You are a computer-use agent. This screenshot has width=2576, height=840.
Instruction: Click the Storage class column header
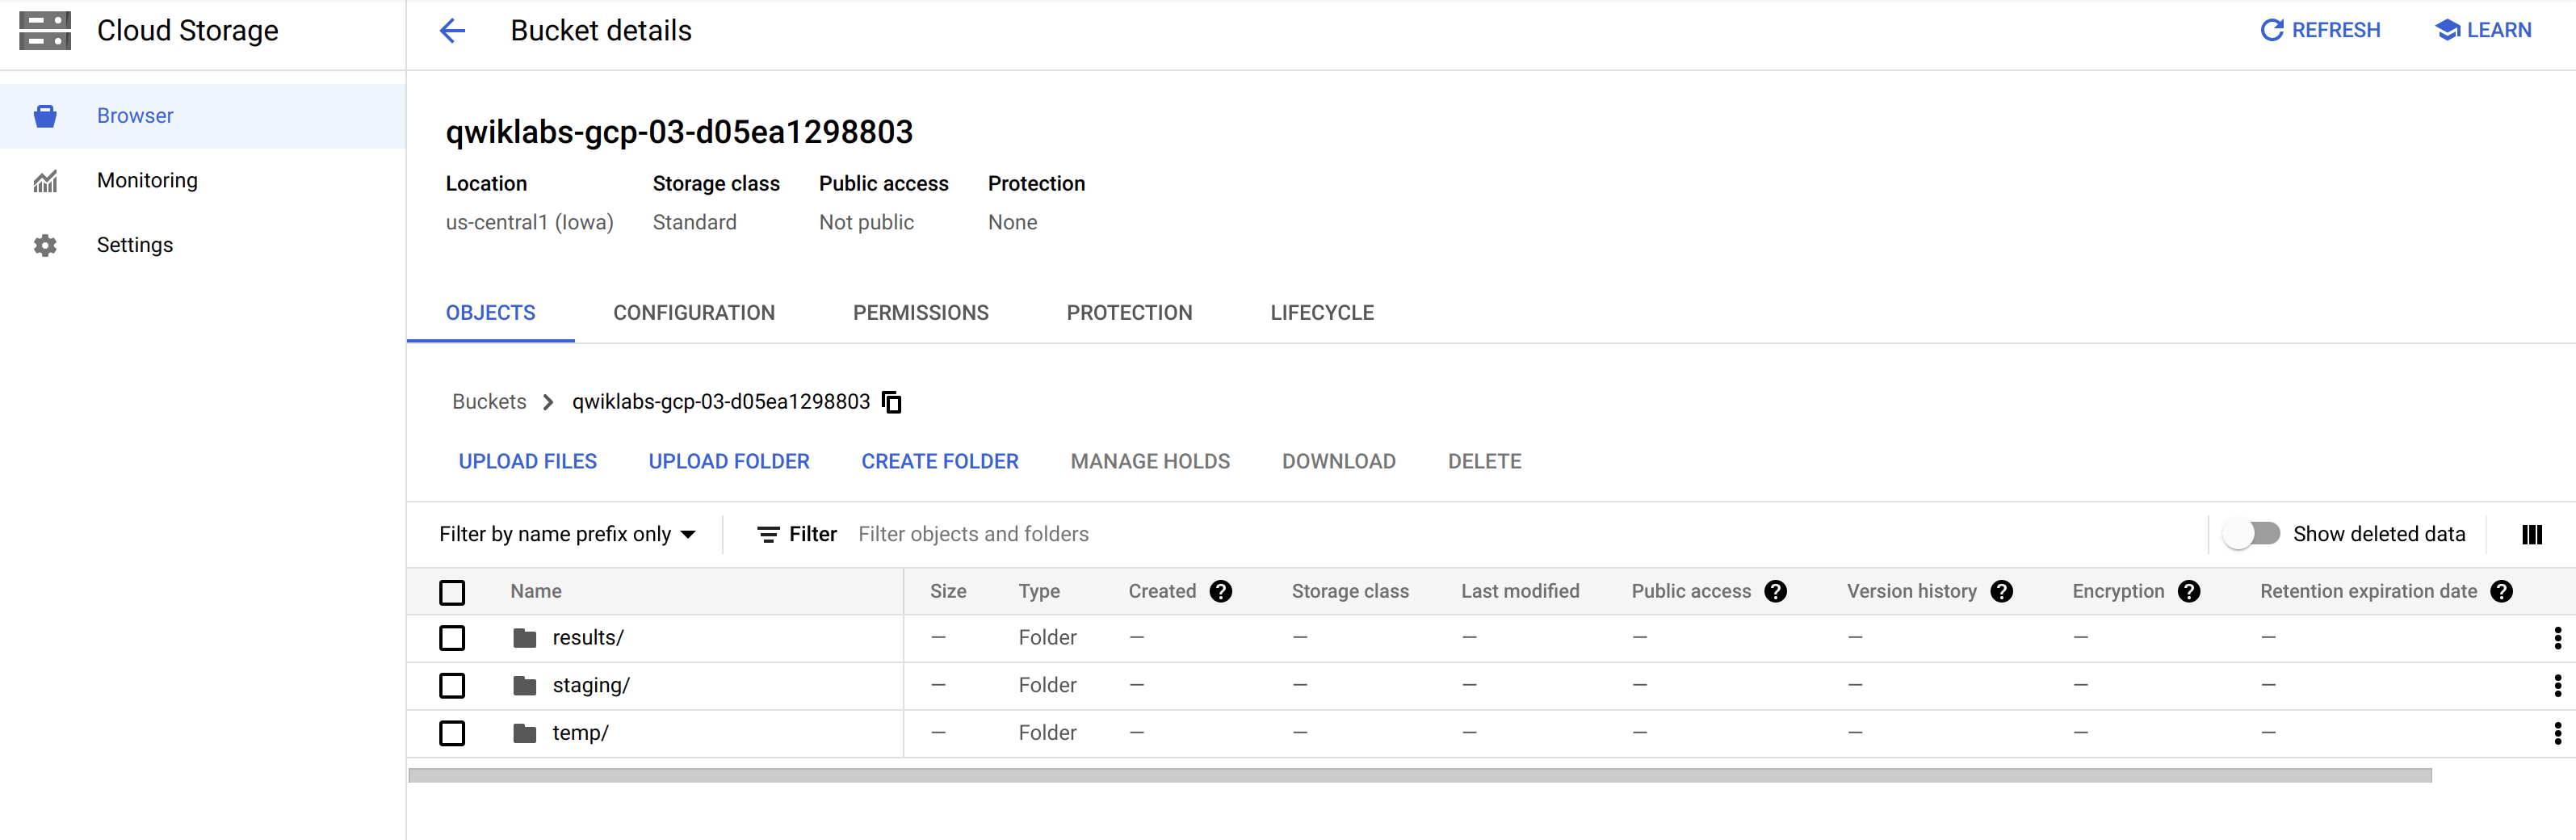(1350, 592)
